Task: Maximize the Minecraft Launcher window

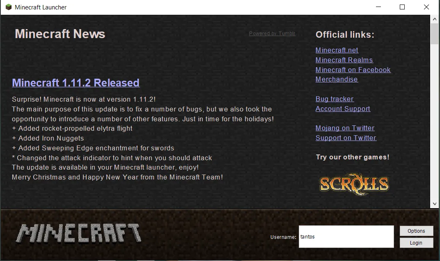Action: click(x=402, y=7)
